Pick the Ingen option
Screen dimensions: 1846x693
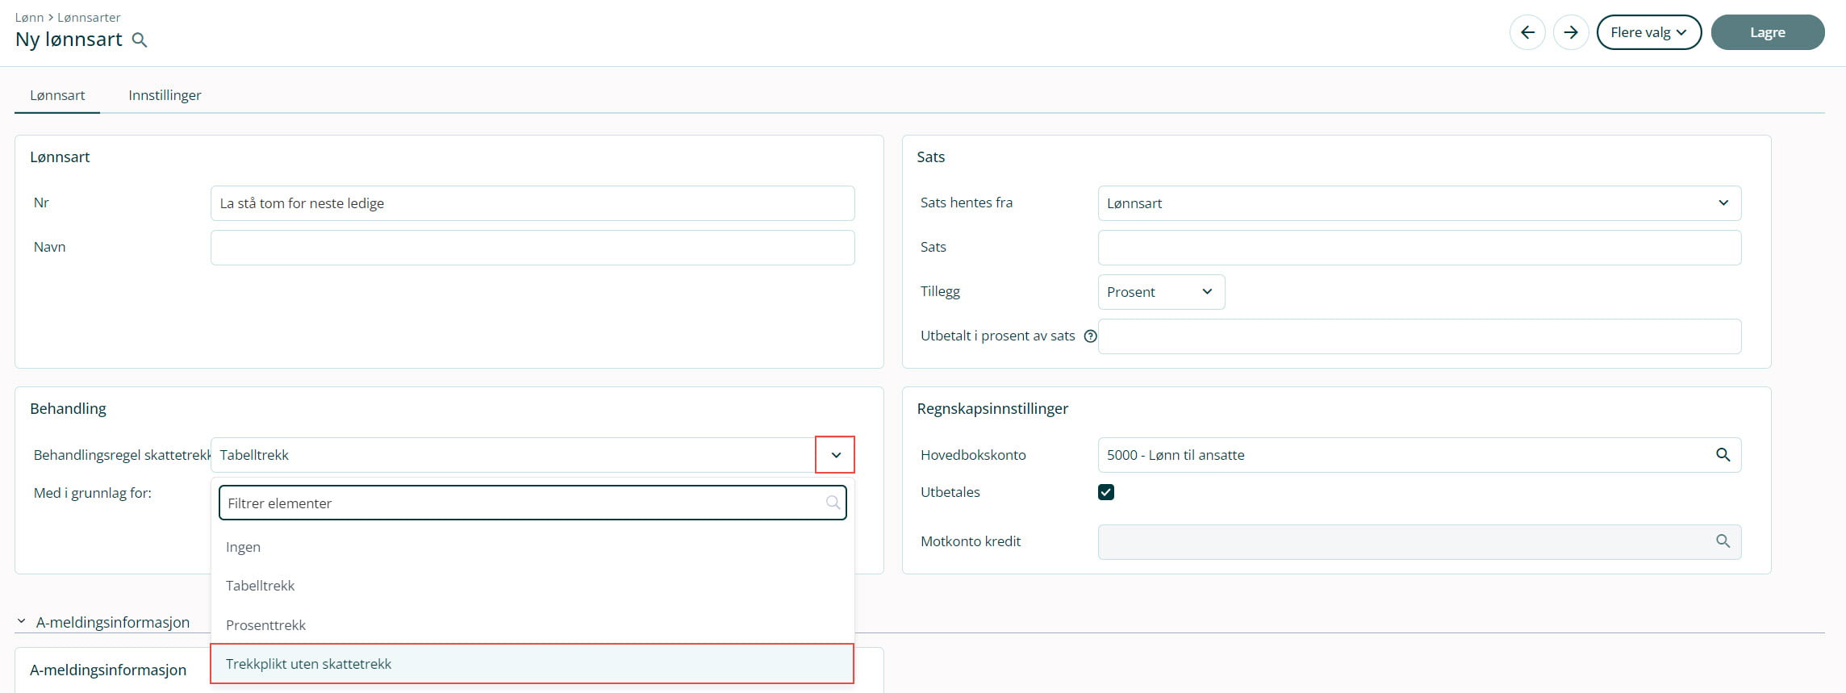[x=243, y=547]
